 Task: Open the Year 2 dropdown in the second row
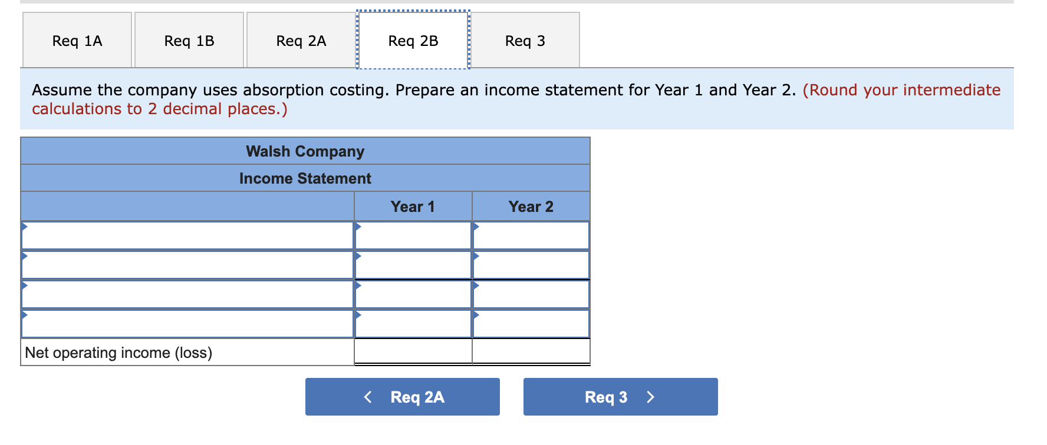pyautogui.click(x=476, y=256)
